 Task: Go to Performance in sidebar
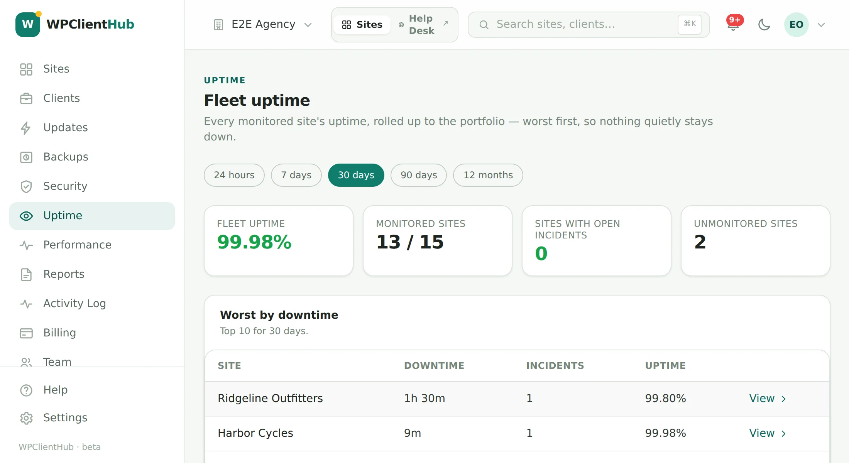pos(92,245)
